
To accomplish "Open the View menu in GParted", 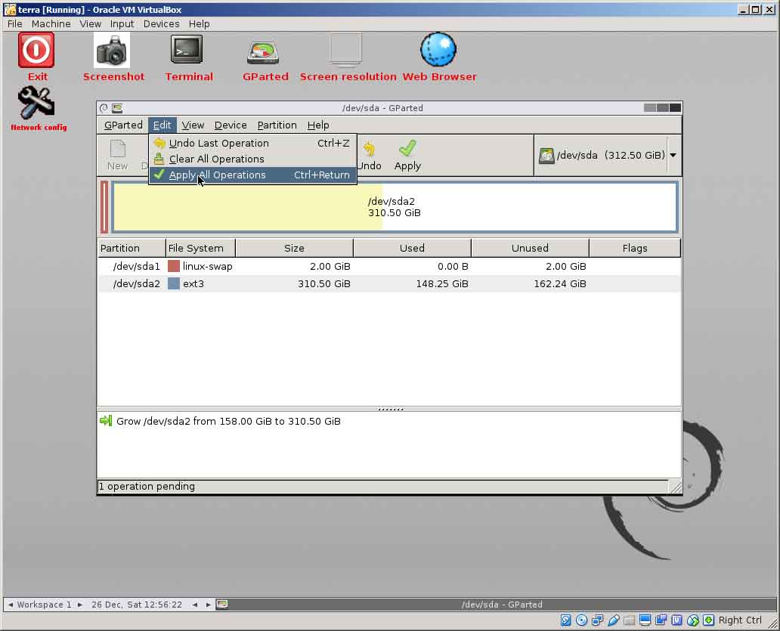I will (193, 125).
